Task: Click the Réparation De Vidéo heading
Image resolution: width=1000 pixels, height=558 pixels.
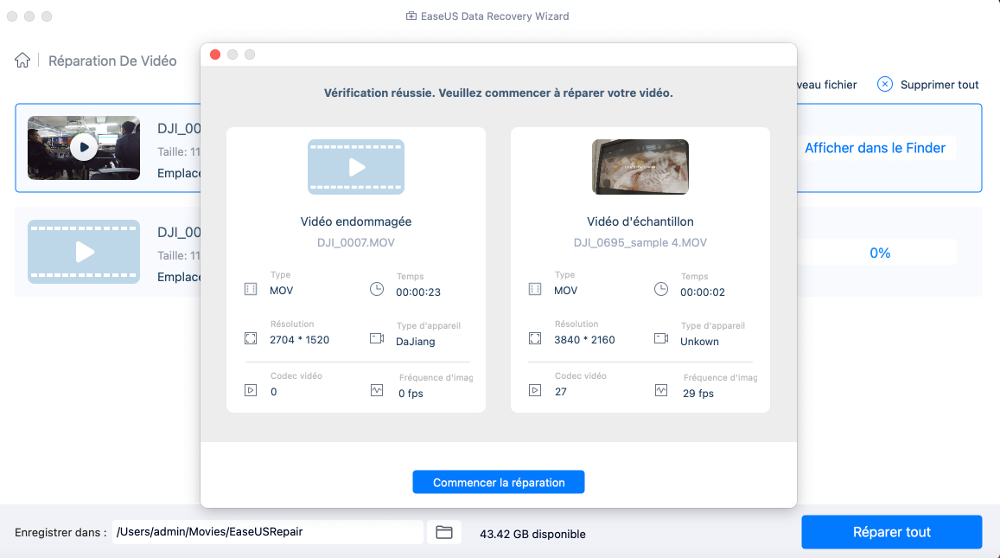Action: [x=112, y=61]
